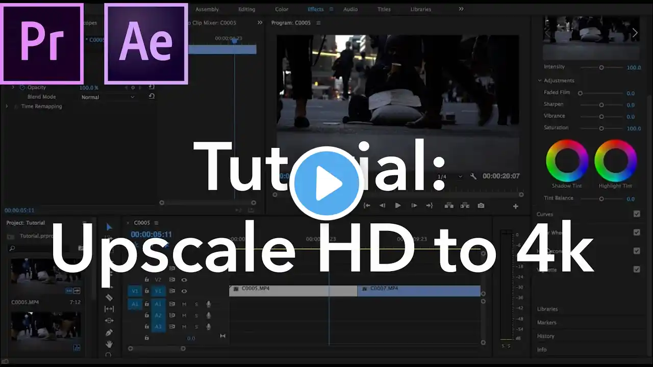Reset Opacity parameter

152,87
